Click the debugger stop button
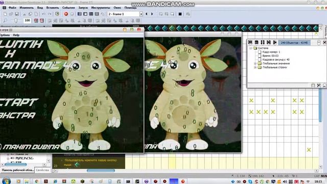Viewport: 327px width, 184px height. pos(256,42)
